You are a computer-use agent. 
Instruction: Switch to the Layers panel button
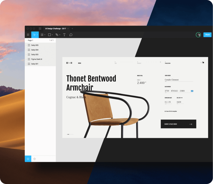click(x=28, y=159)
